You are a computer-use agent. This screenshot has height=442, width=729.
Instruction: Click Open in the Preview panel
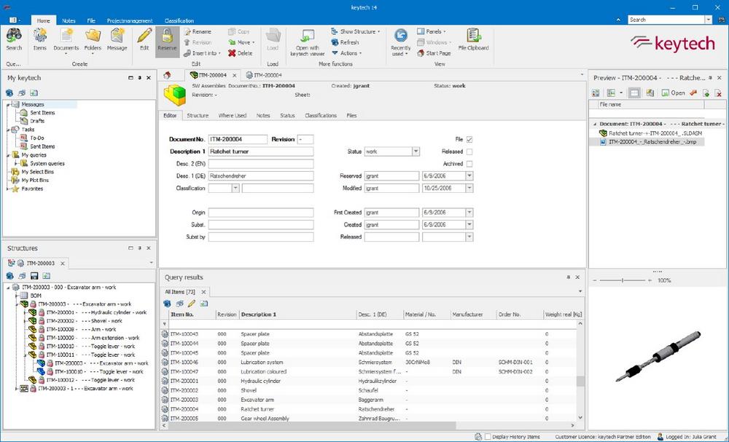[673, 93]
